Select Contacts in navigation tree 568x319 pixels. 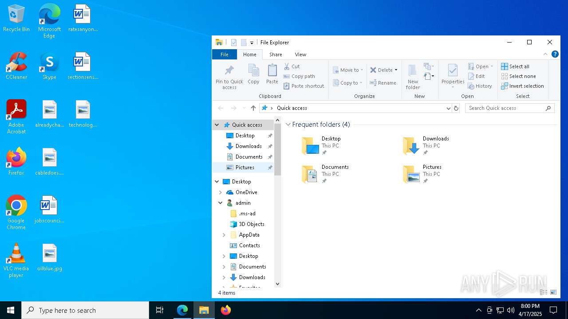pyautogui.click(x=245, y=245)
